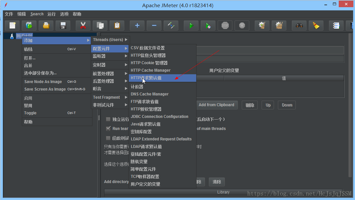Screen dimensions: 355x200
Task: Start the test with green play icon
Action: [x=191, y=25]
